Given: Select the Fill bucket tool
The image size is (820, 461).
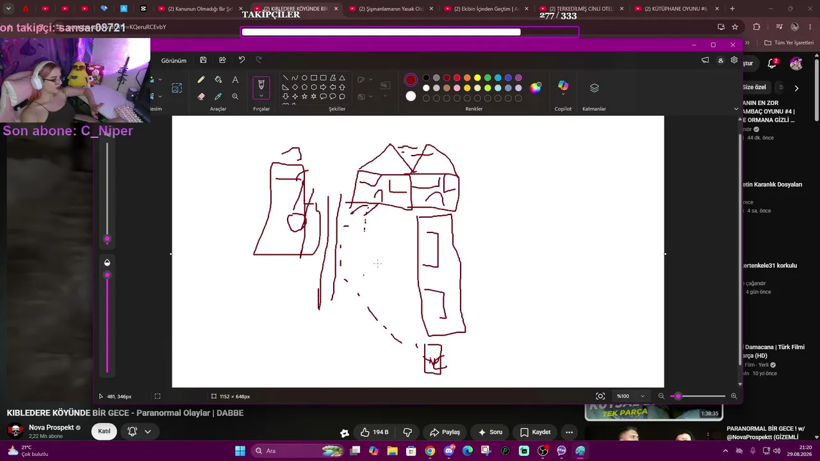Looking at the screenshot, I should (218, 80).
